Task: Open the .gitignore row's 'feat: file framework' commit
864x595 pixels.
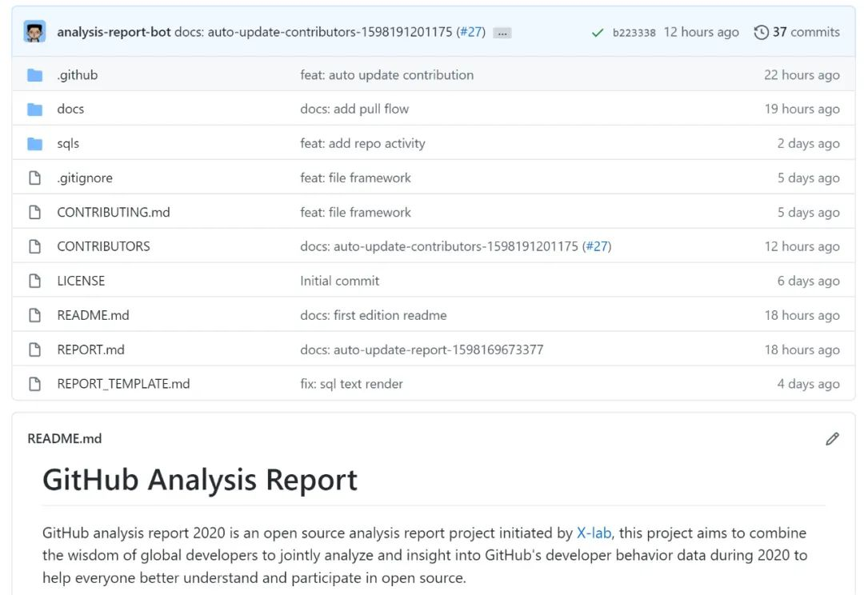Action: click(x=355, y=178)
